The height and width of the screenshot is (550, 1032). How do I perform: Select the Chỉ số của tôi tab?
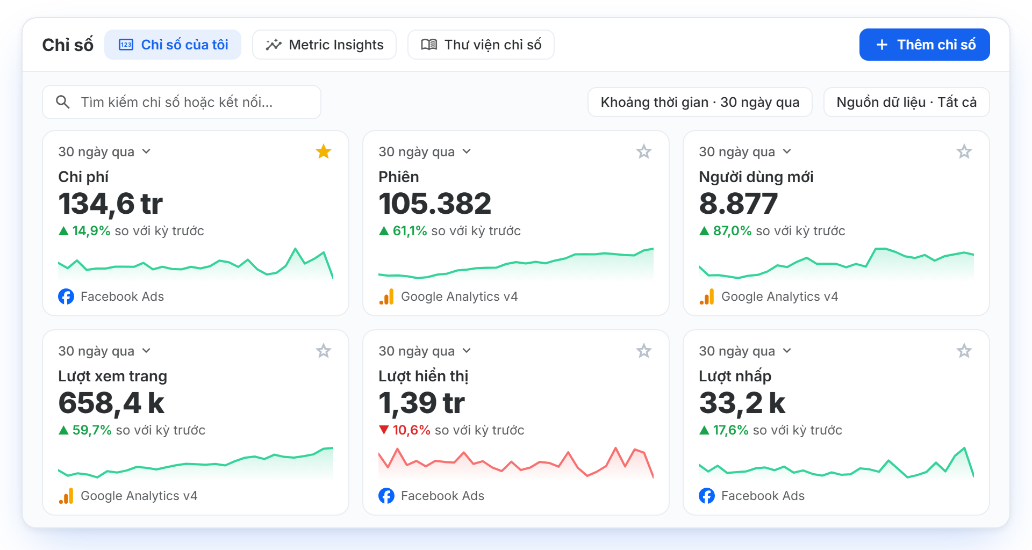[173, 45]
